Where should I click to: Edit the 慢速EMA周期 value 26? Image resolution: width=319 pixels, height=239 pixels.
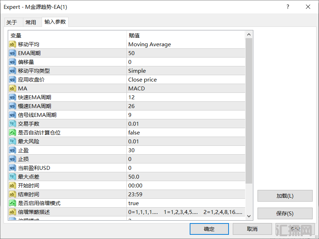186,106
